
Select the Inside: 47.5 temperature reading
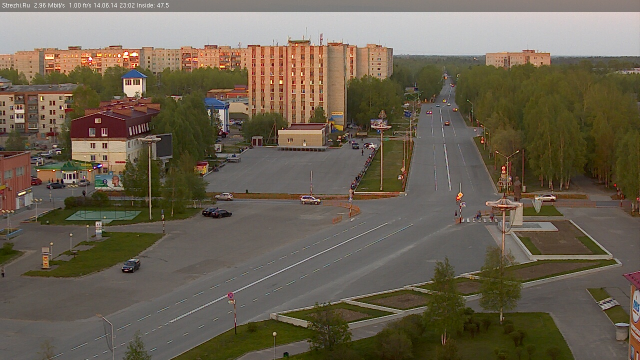[x=152, y=5]
